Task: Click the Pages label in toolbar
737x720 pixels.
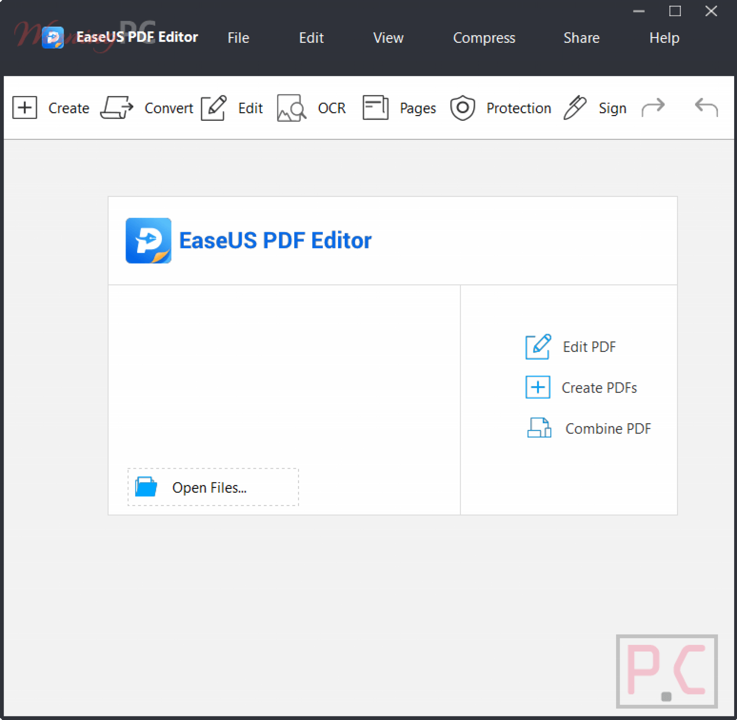Action: [x=418, y=109]
